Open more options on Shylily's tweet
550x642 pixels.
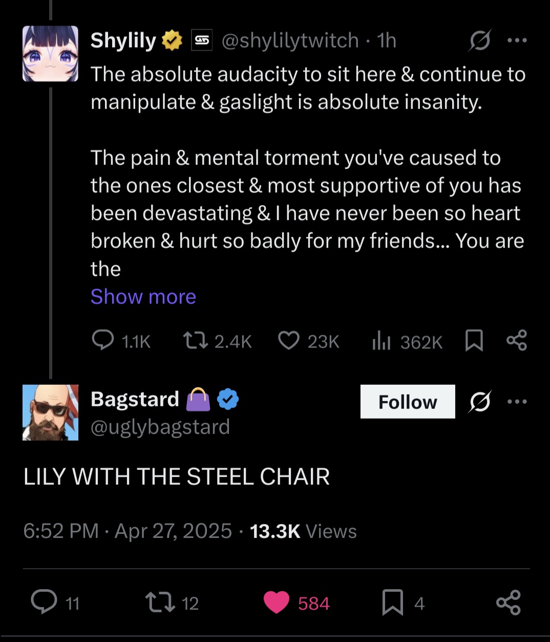tap(517, 40)
